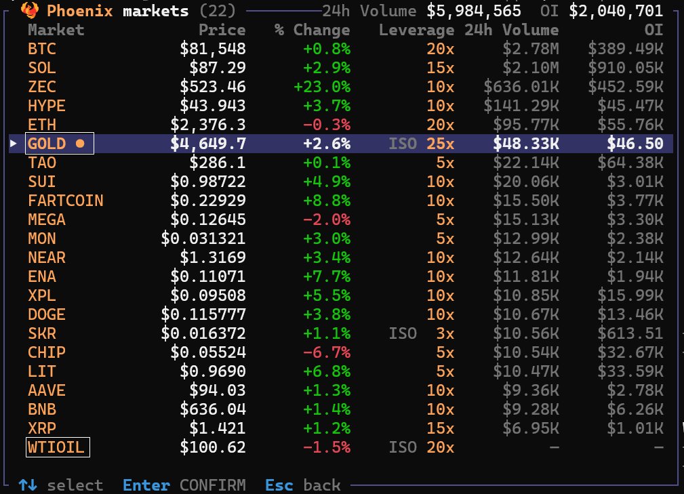This screenshot has width=684, height=494.
Task: Select the AAVE market name
Action: click(47, 390)
